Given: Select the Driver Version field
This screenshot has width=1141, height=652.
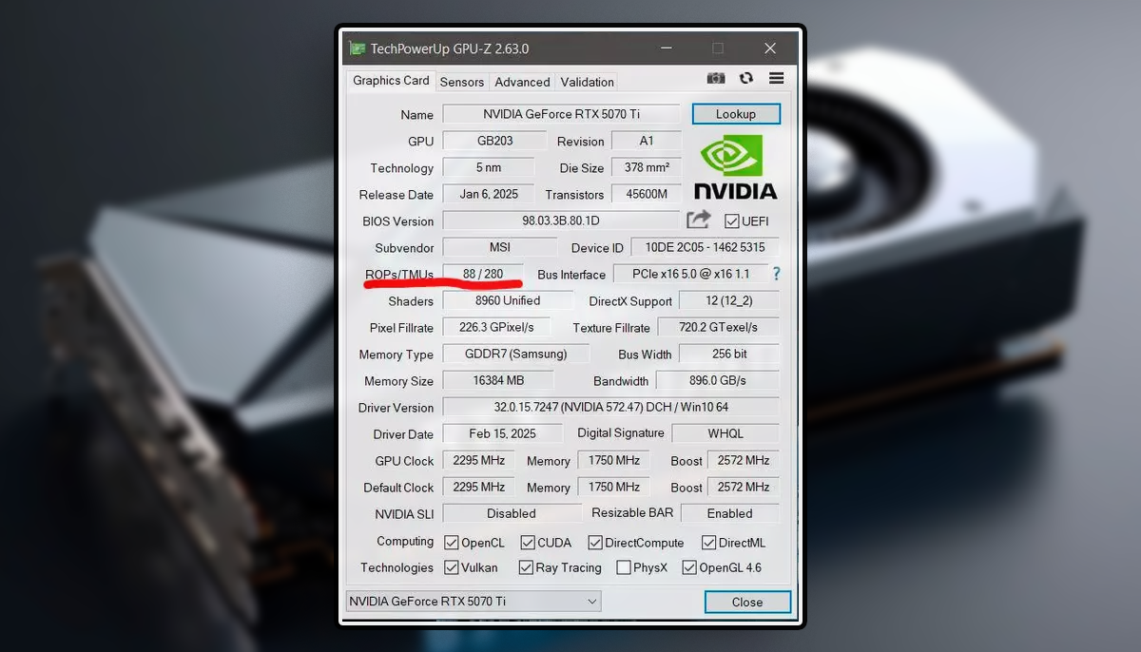Looking at the screenshot, I should tap(611, 407).
